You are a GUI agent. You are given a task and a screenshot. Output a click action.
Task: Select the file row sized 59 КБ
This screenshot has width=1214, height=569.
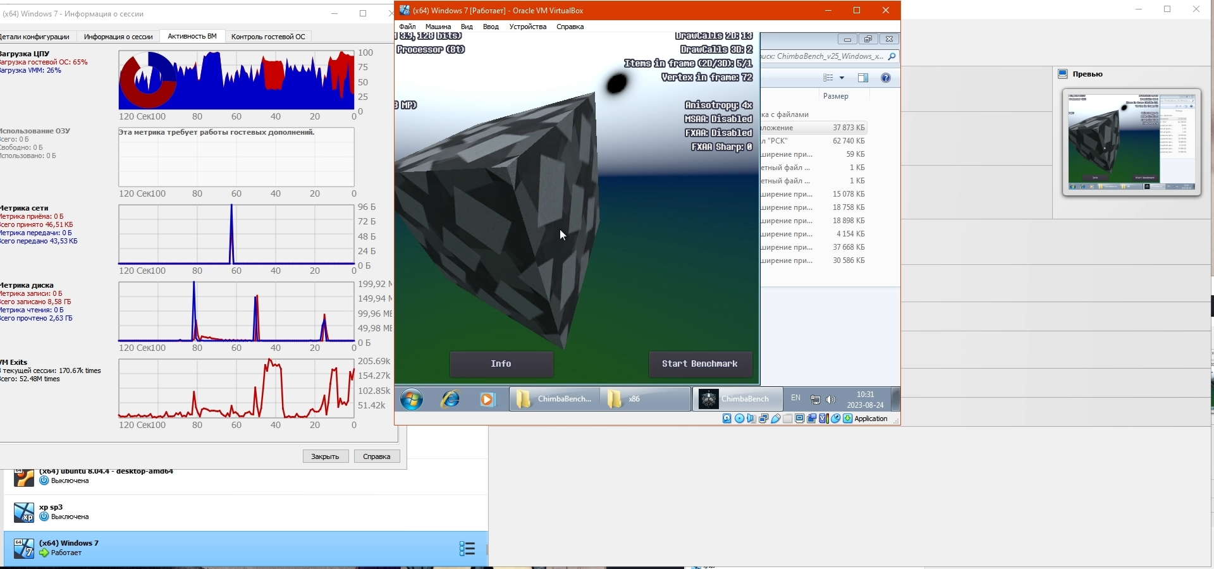[x=814, y=154]
